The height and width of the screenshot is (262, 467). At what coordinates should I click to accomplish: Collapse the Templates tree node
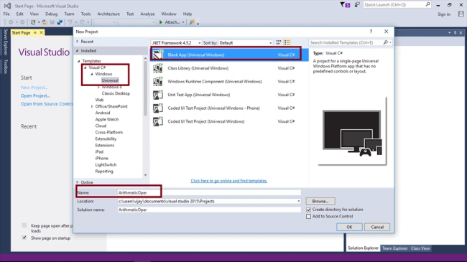tap(79, 61)
